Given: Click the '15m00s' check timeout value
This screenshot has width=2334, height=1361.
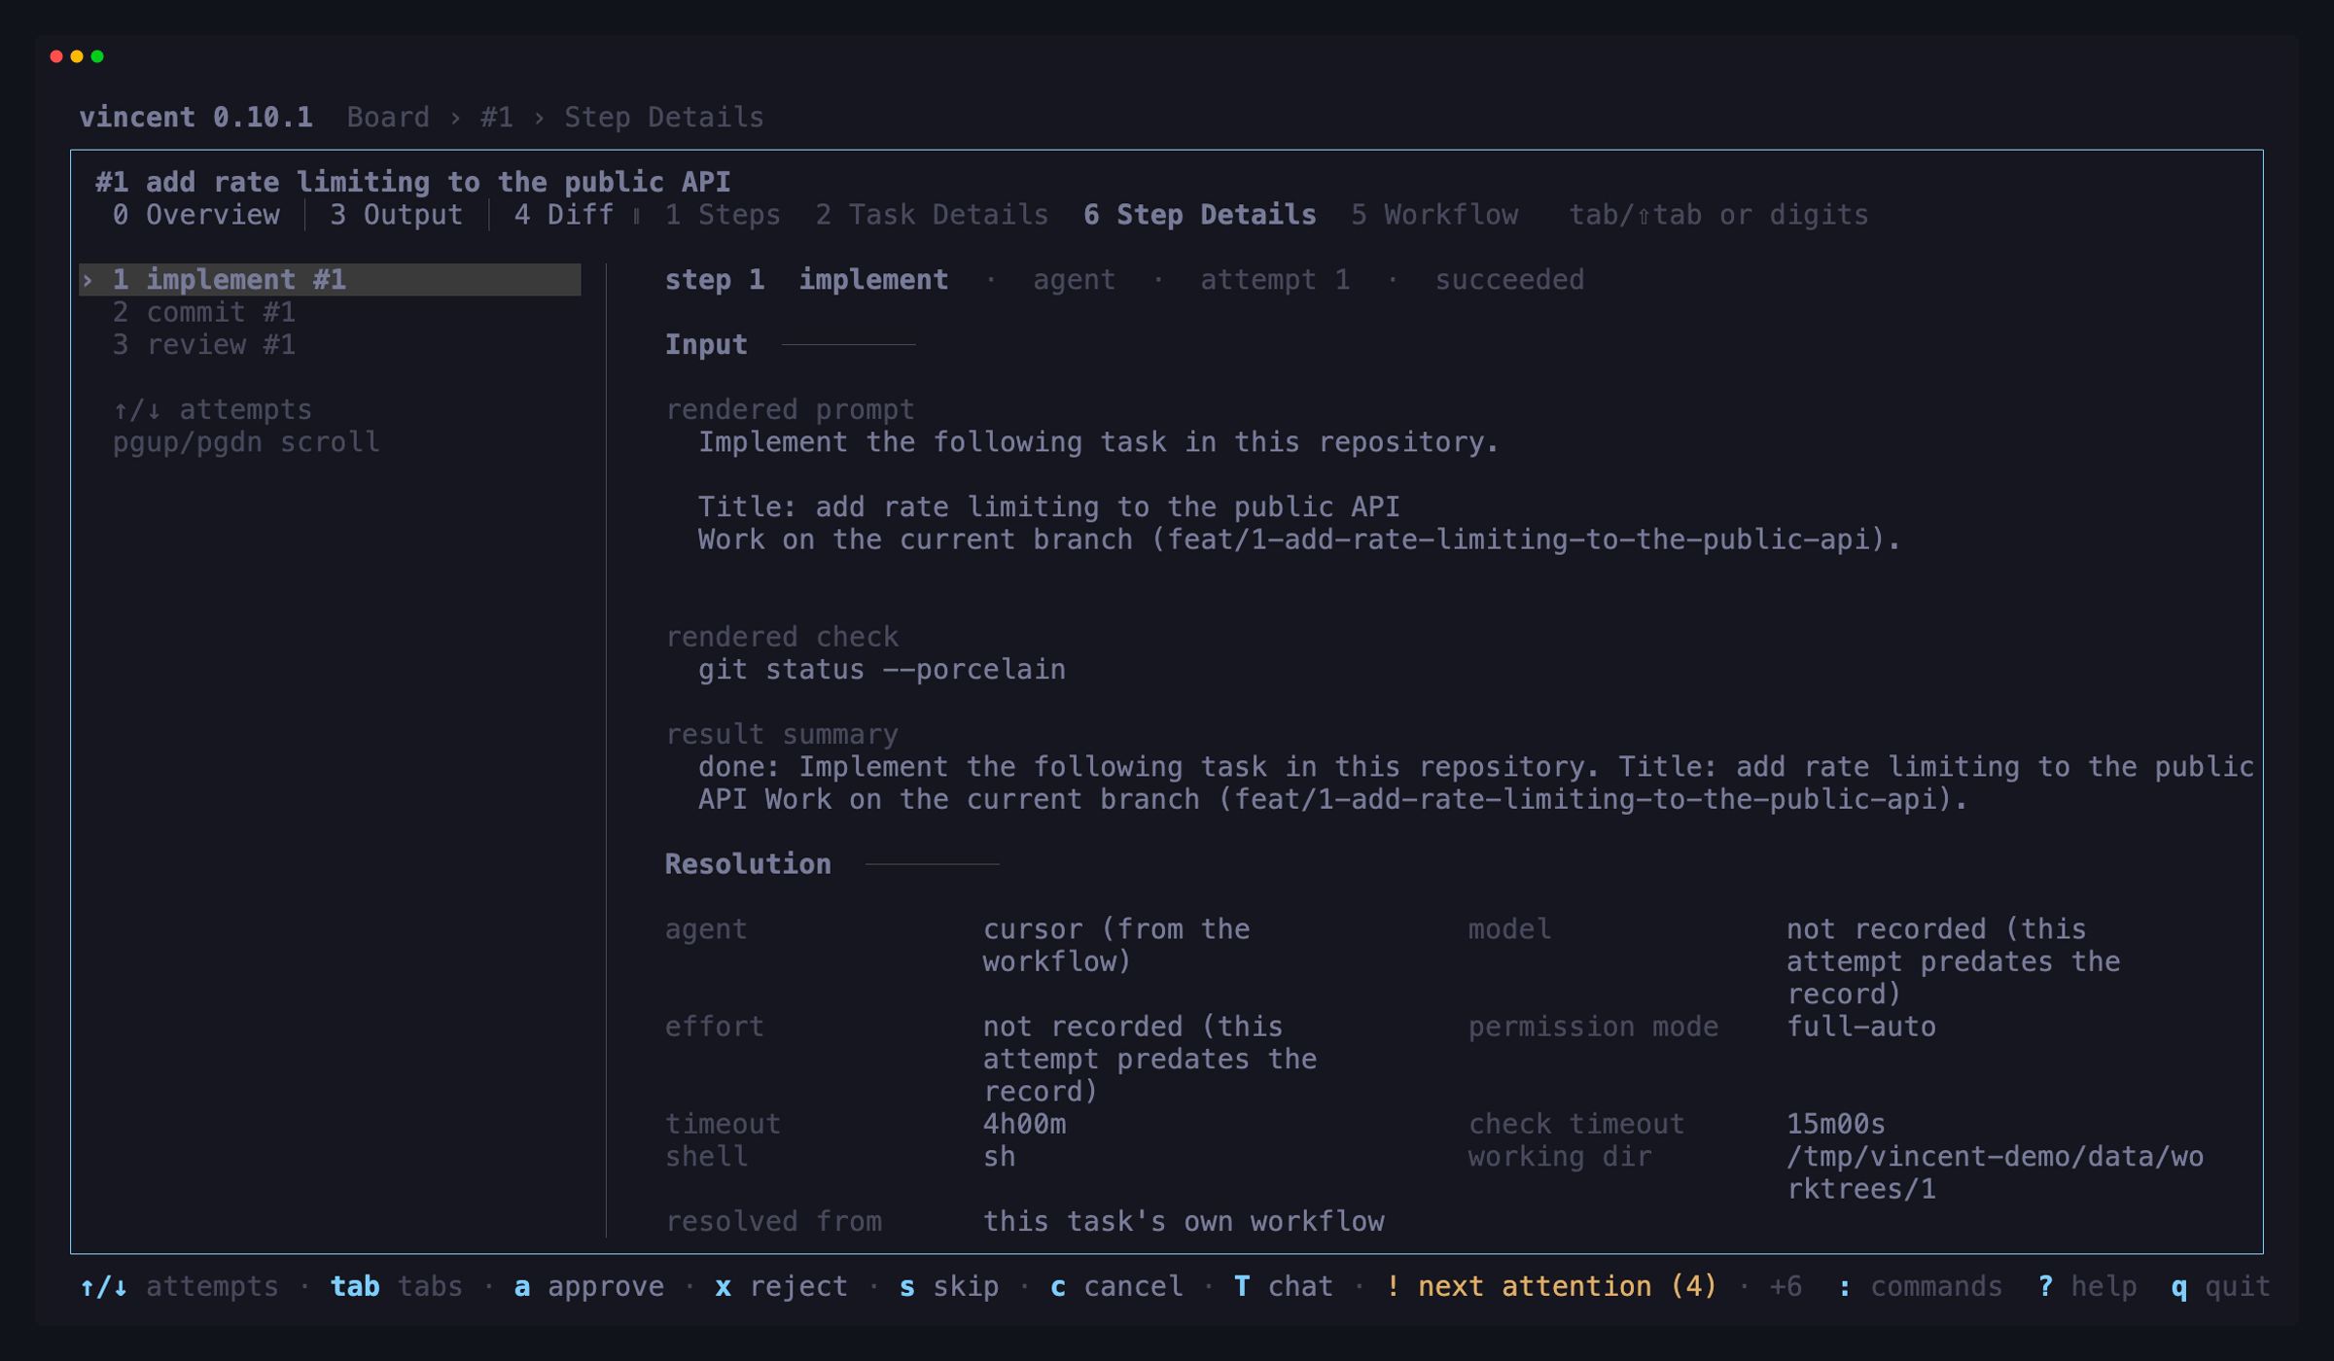Looking at the screenshot, I should coord(1836,1125).
